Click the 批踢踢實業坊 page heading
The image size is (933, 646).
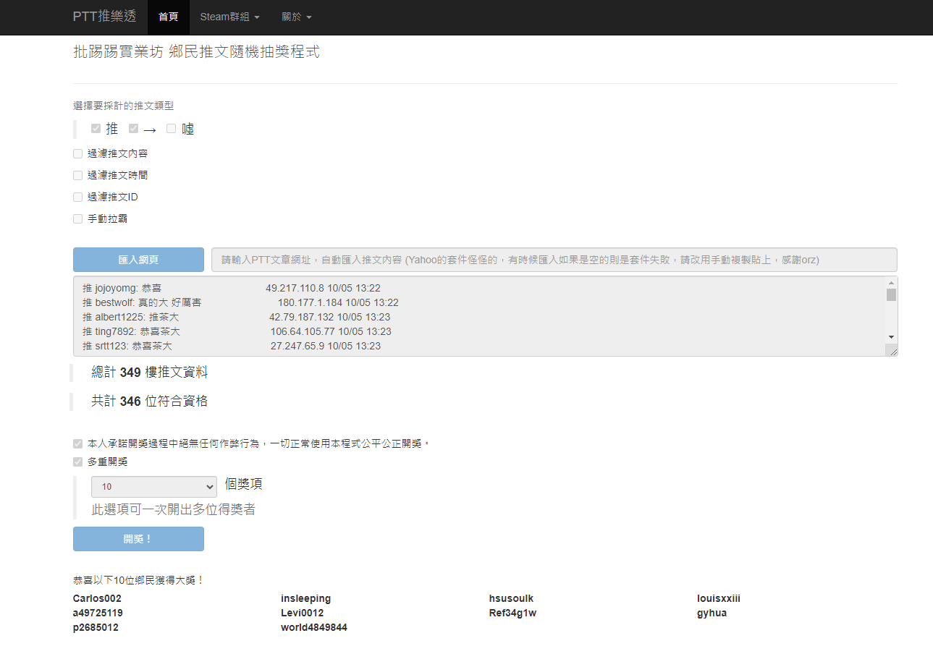coord(196,52)
